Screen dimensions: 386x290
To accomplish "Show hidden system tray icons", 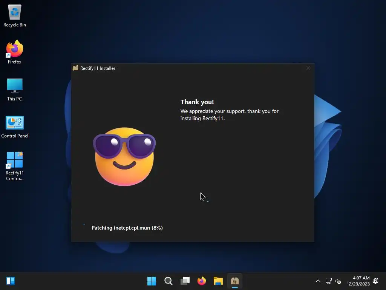I will coord(318,281).
